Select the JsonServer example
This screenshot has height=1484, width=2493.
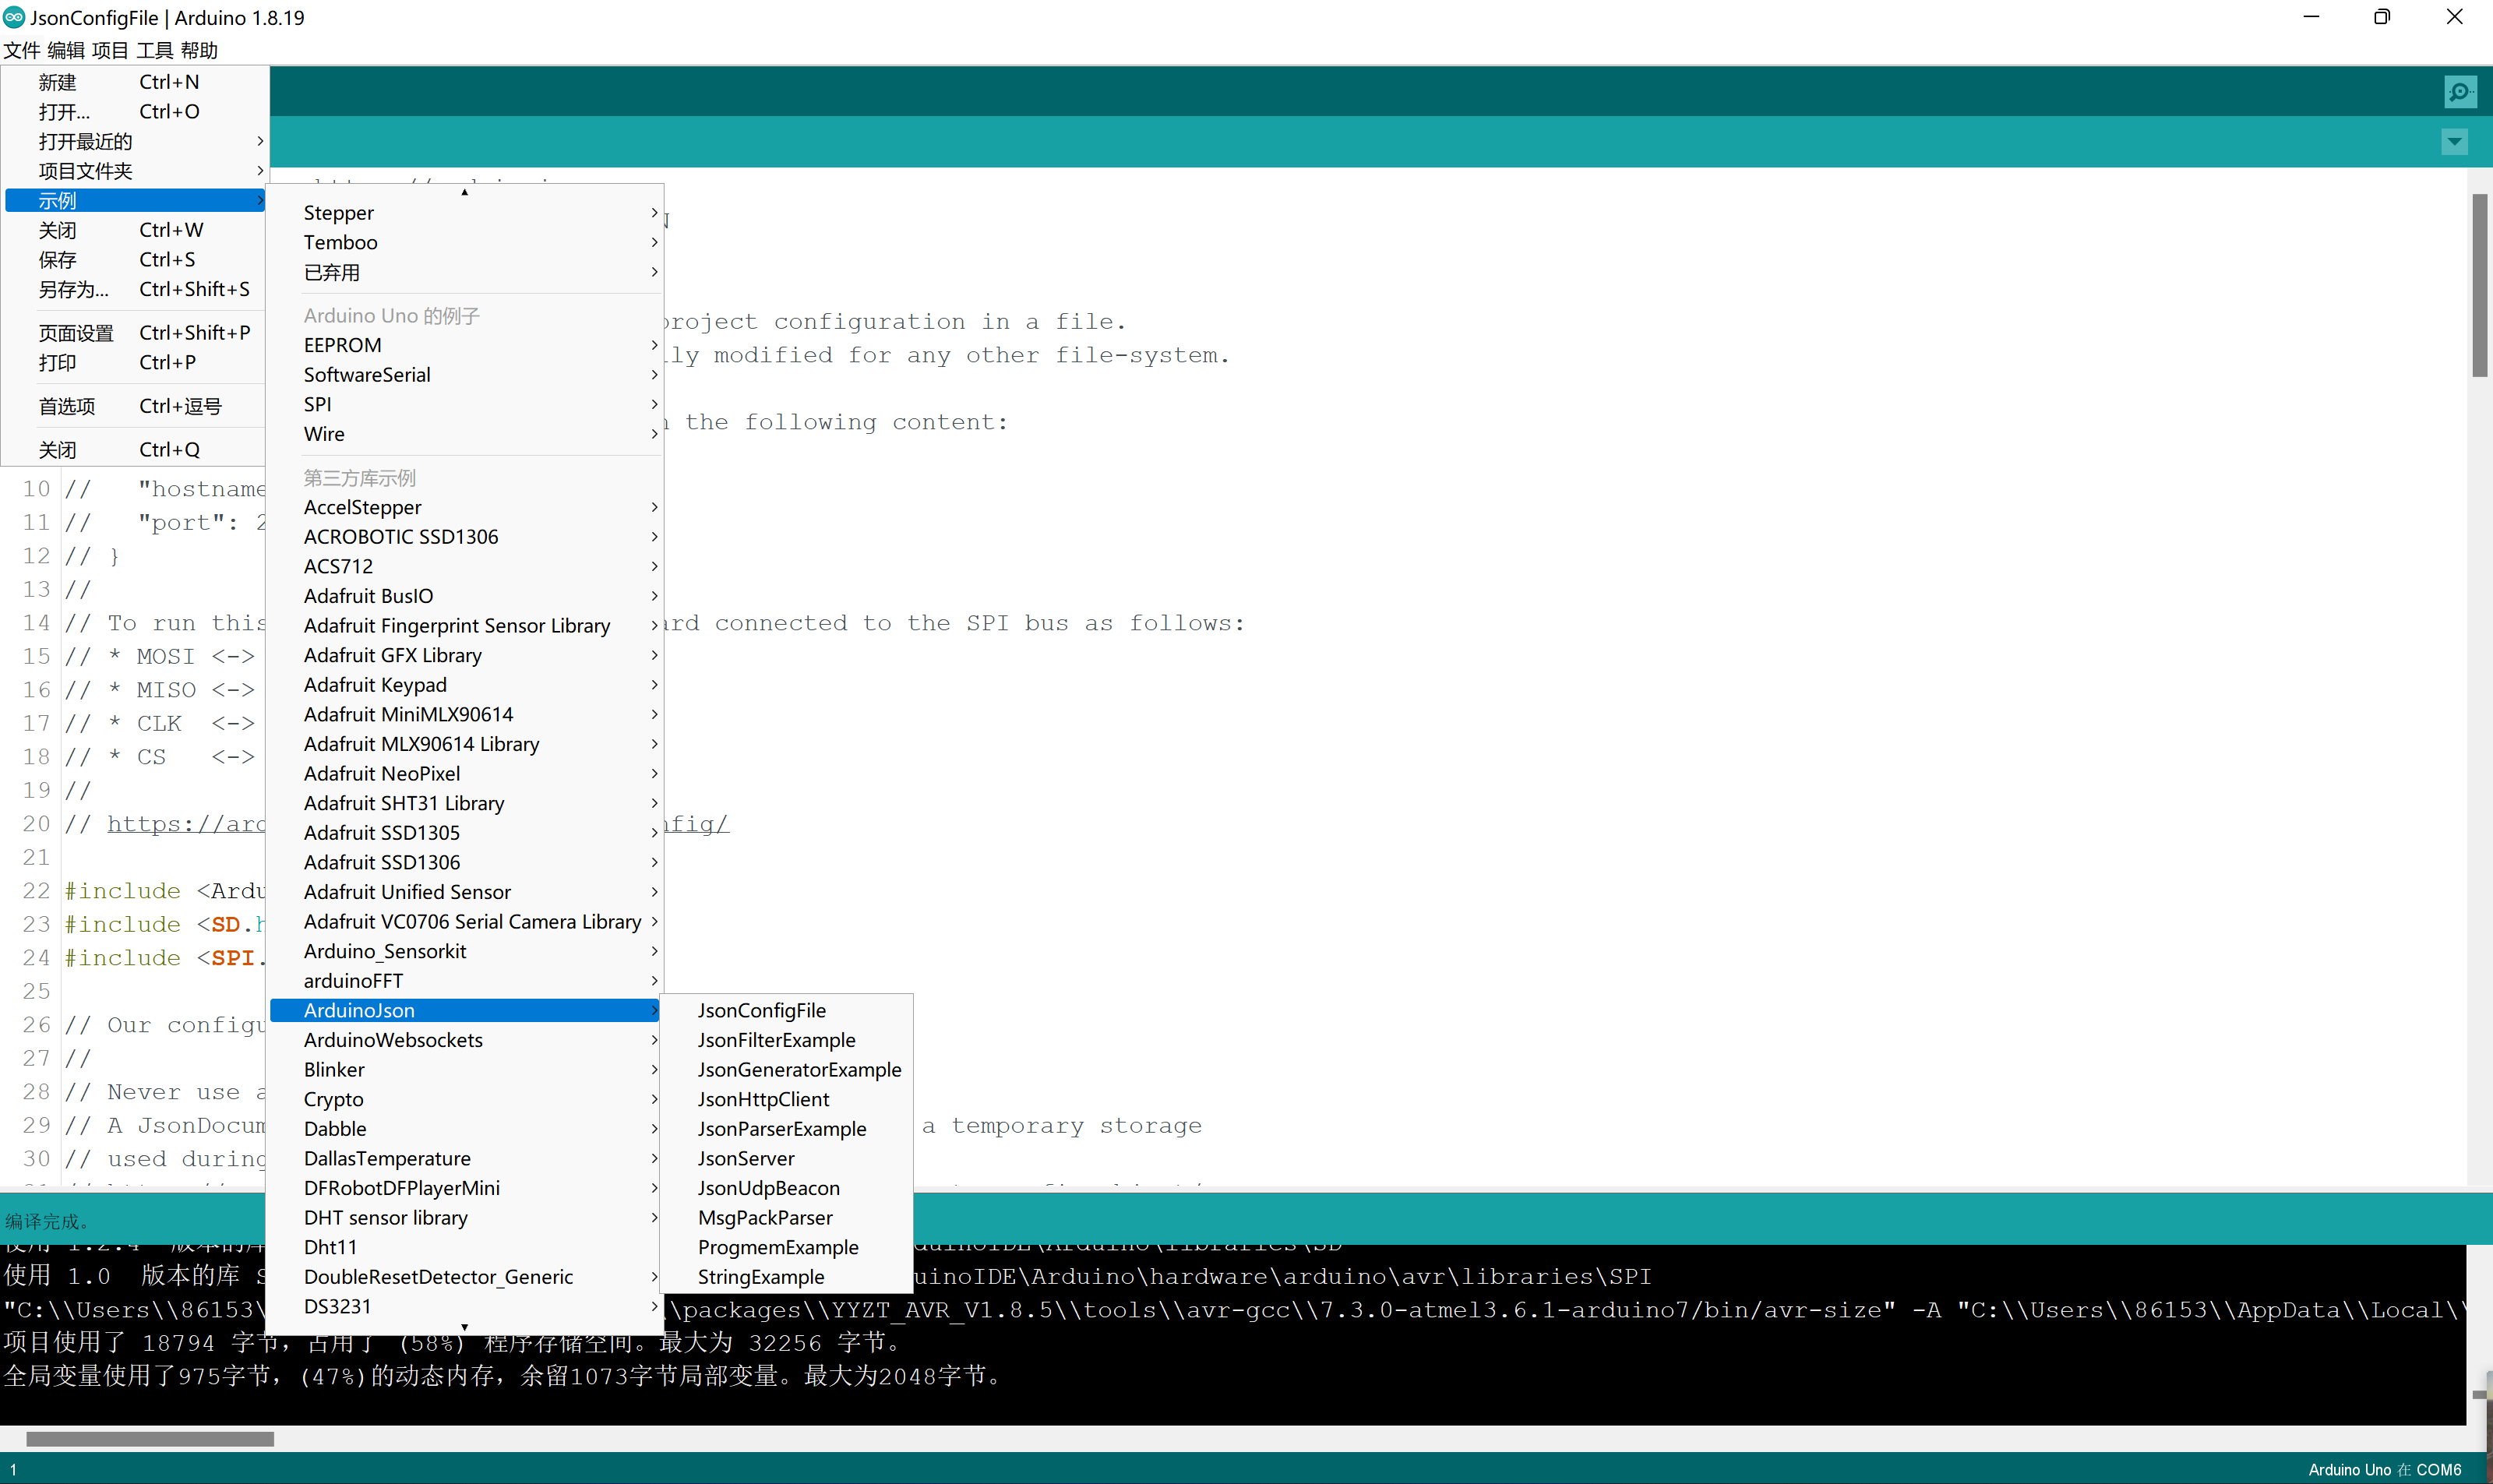[x=746, y=1158]
